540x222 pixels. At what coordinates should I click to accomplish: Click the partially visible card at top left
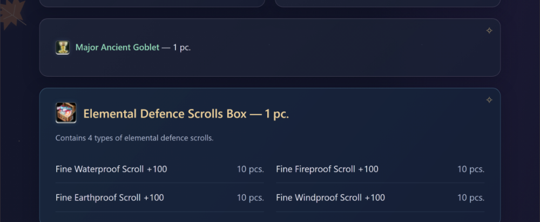[x=152, y=3]
